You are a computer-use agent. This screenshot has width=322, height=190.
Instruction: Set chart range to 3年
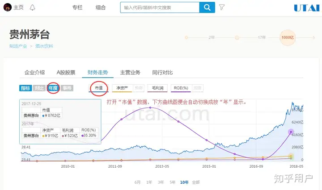click(161, 182)
